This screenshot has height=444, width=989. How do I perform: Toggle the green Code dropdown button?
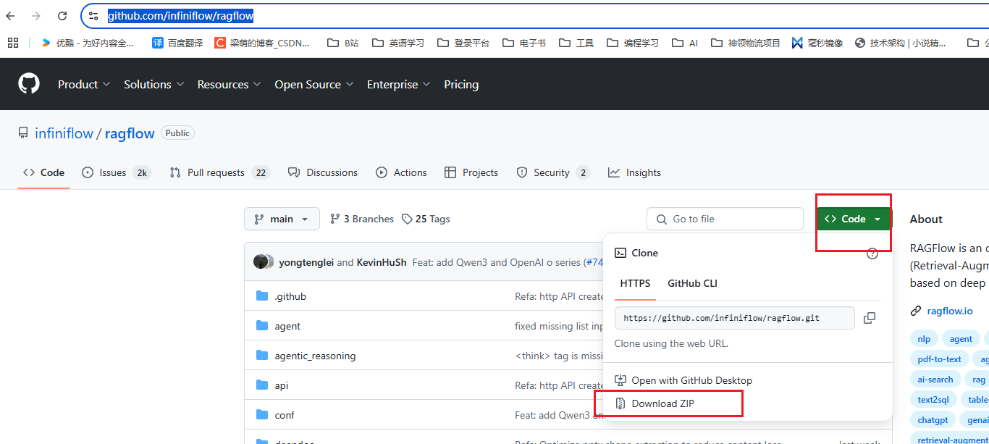(854, 219)
